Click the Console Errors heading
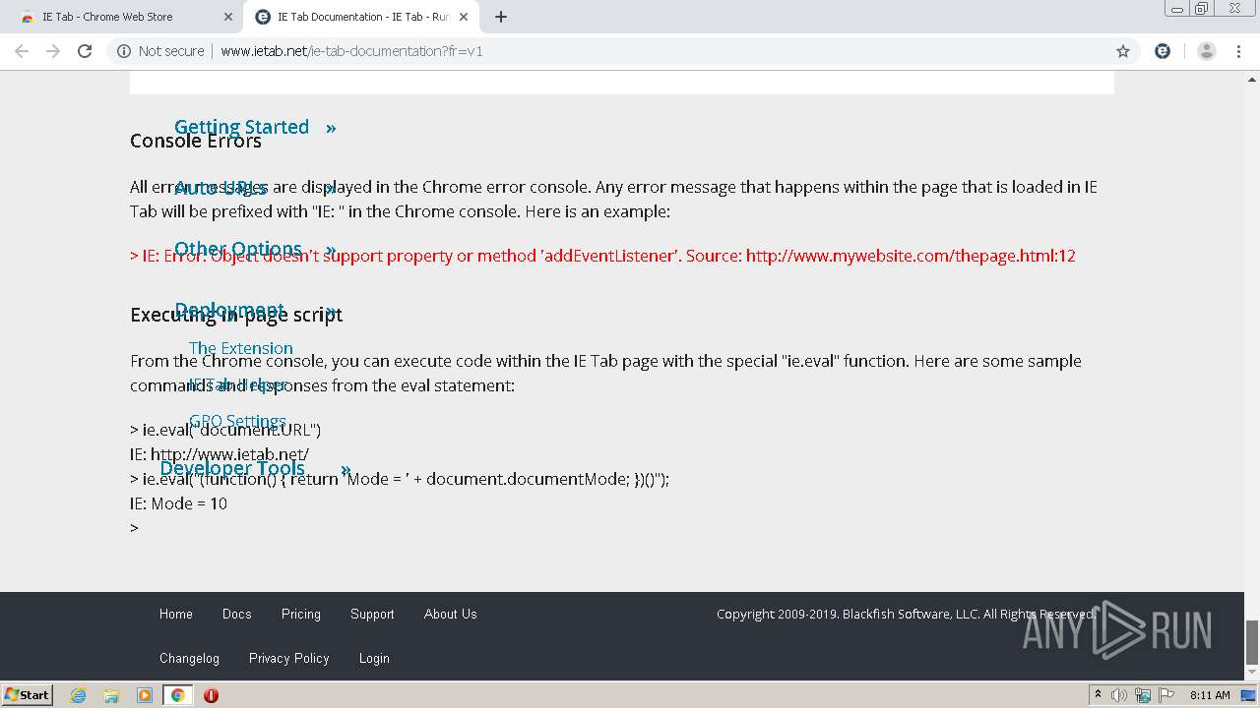The width and height of the screenshot is (1260, 708). (x=196, y=141)
